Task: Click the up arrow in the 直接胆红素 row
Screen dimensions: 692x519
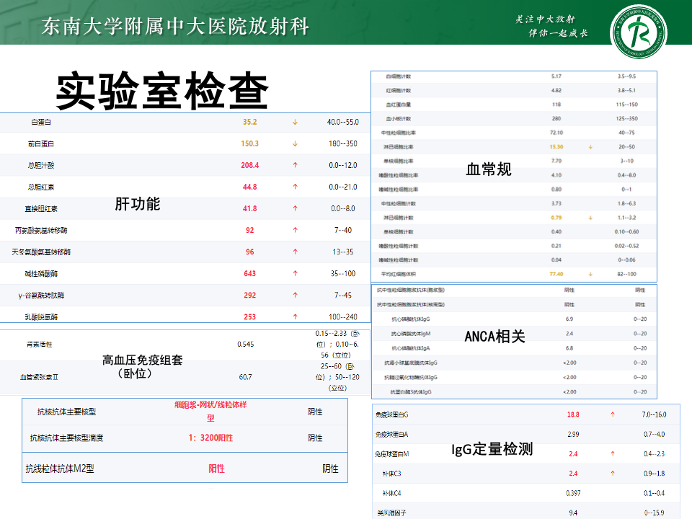Action: (295, 208)
